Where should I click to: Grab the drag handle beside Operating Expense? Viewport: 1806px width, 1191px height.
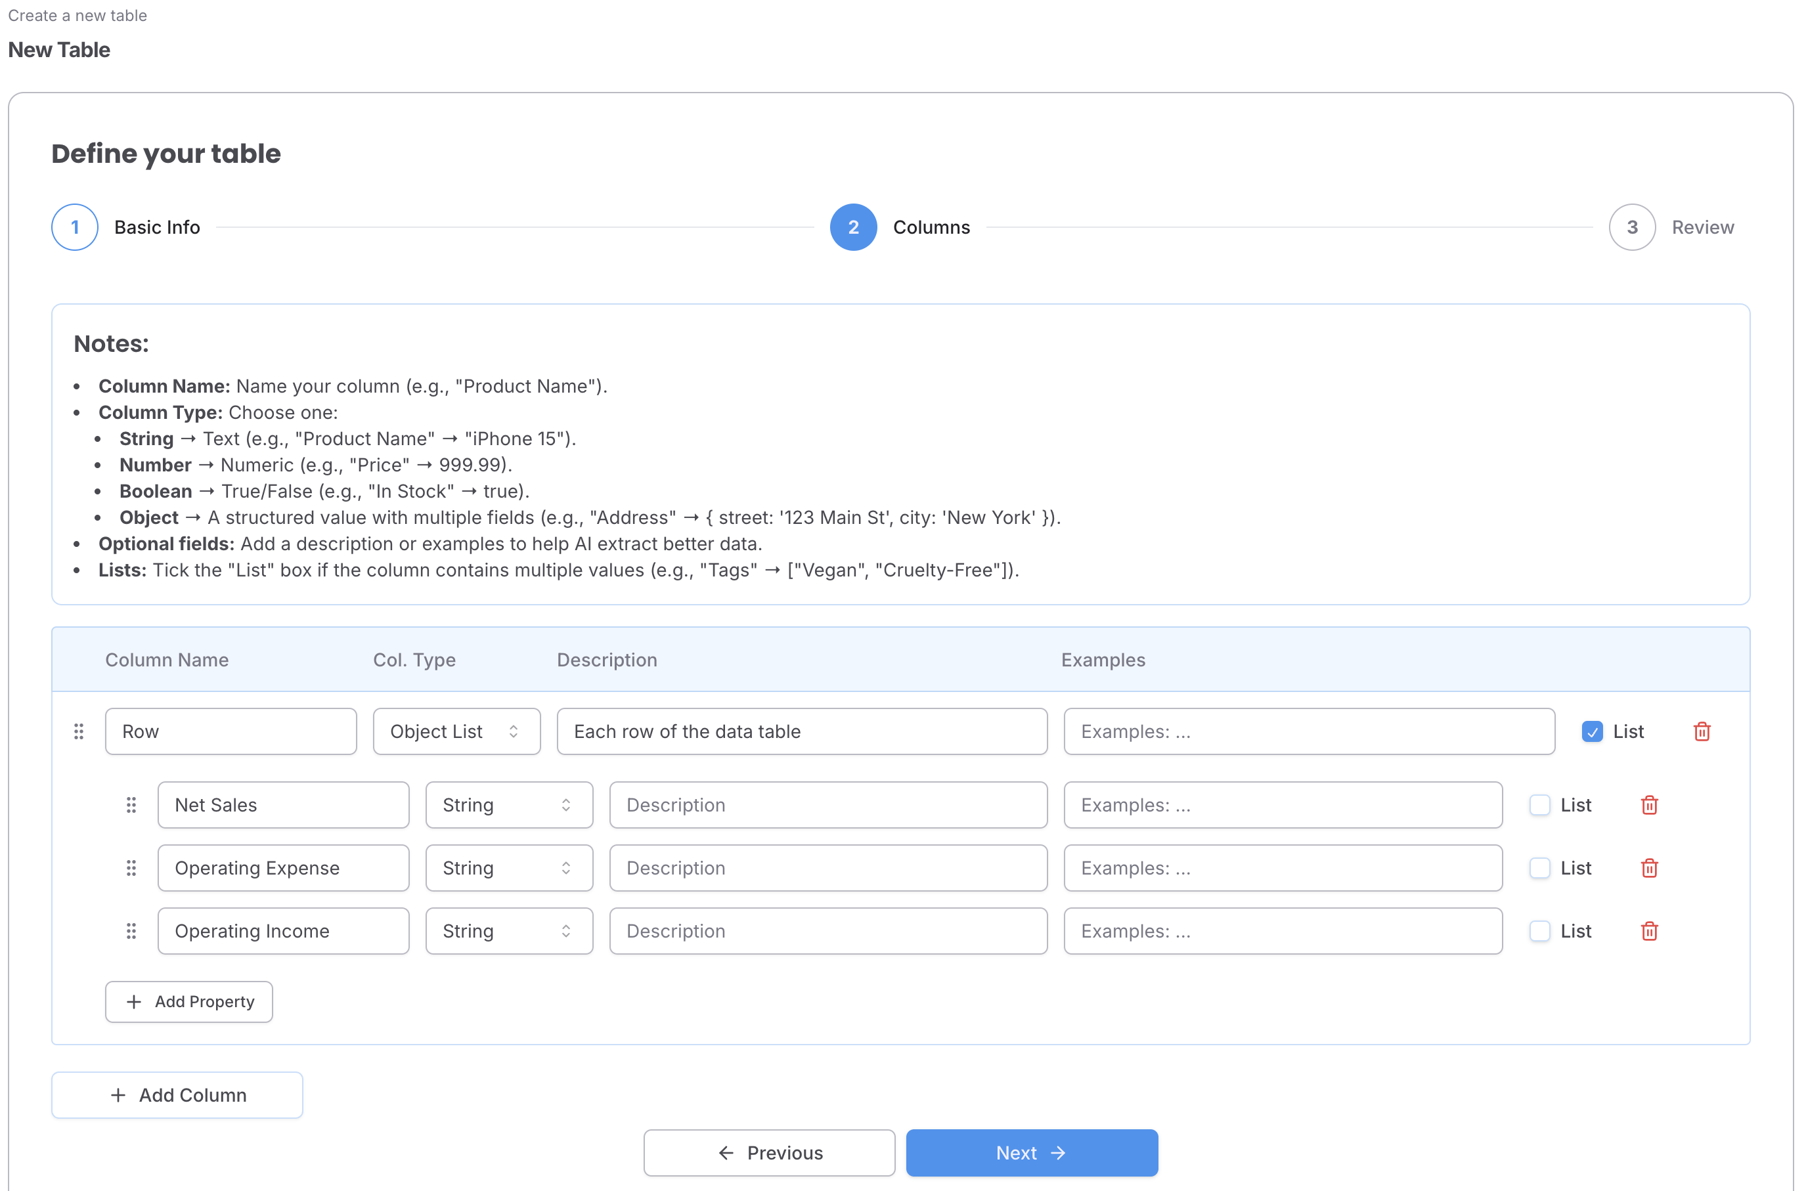131,867
